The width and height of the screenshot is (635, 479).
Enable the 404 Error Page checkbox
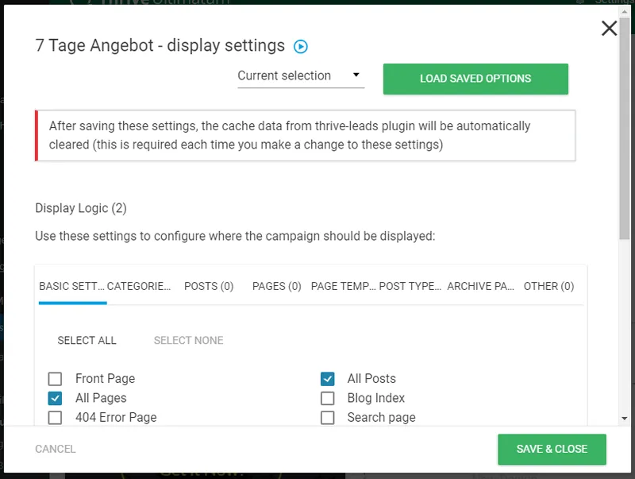(55, 418)
